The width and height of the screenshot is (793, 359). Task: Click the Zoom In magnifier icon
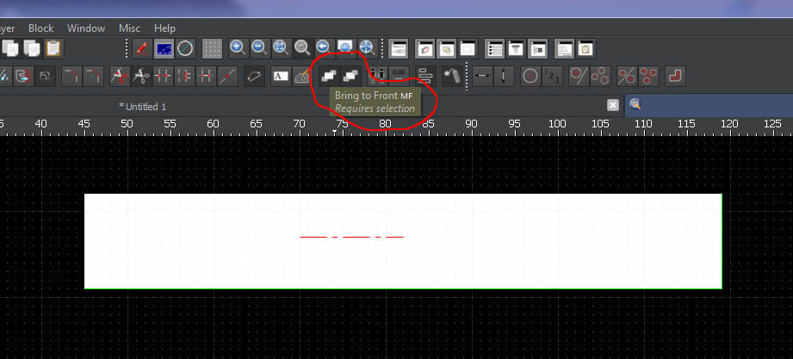(x=238, y=47)
